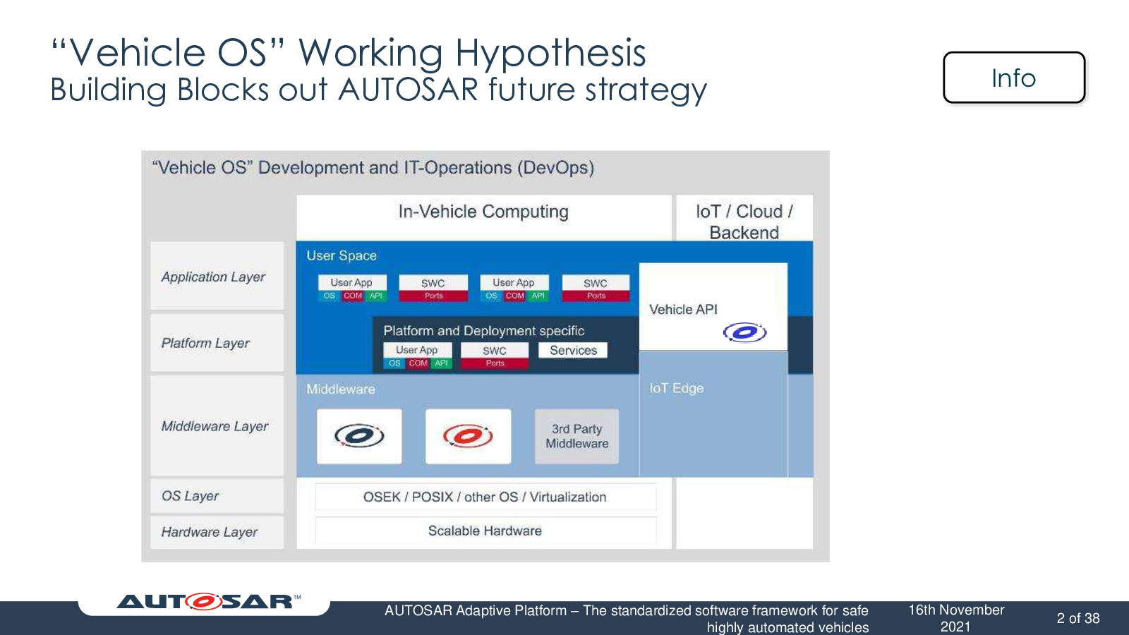The width and height of the screenshot is (1129, 635).
Task: Click the dark AUTOSAR middleware logo tile
Action: (x=359, y=436)
